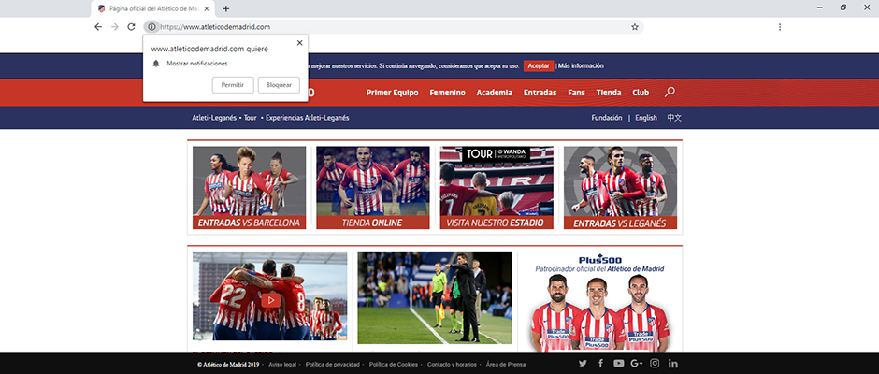
Task: Open the Facebook page from the footer icon
Action: click(x=600, y=363)
